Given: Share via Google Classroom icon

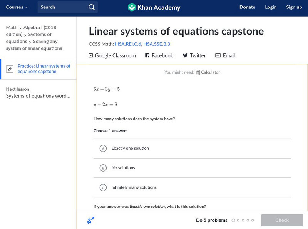Looking at the screenshot, I should 91,56.
